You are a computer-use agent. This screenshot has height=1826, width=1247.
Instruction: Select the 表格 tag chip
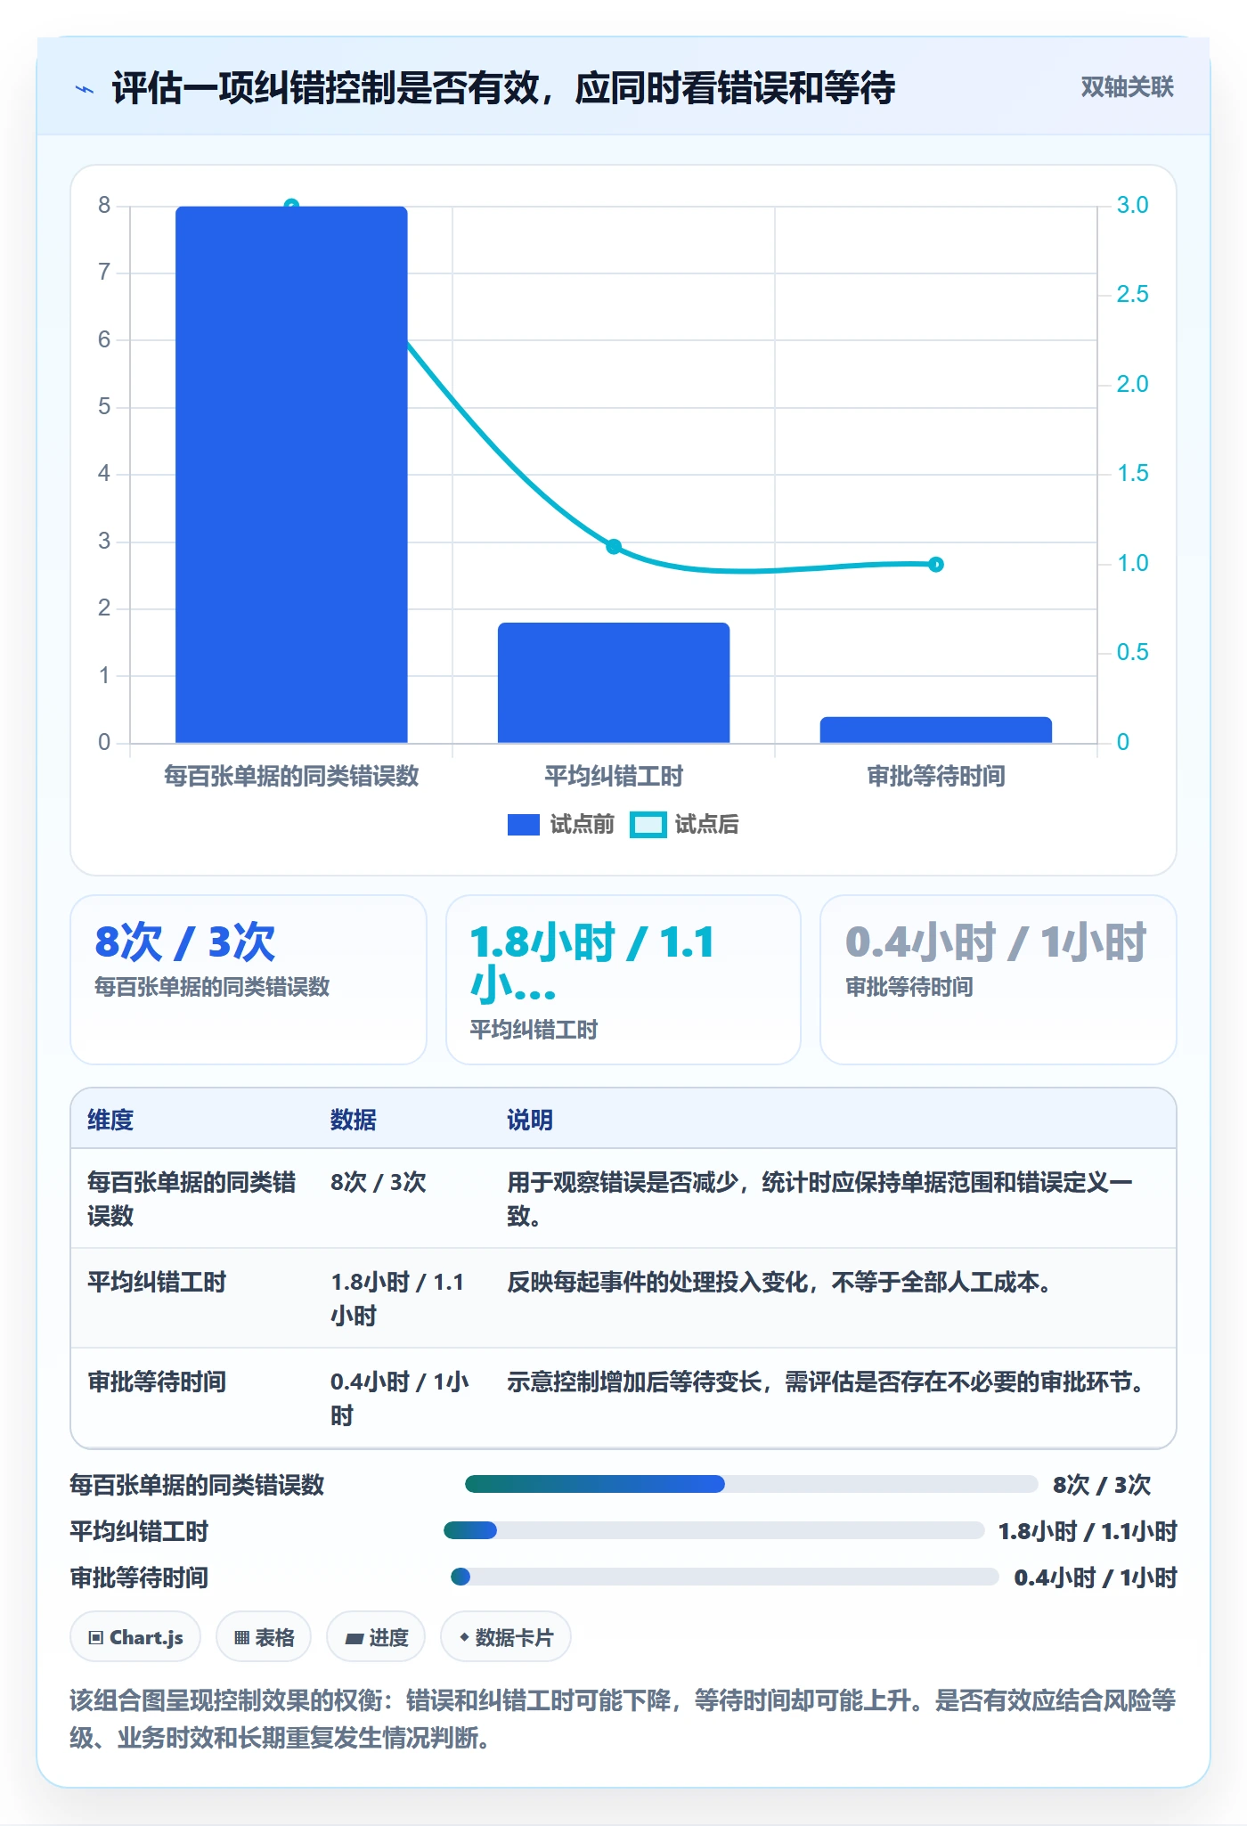(x=264, y=1637)
